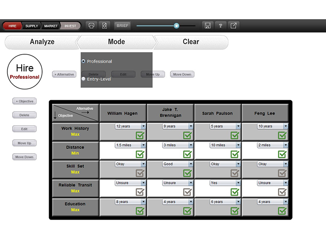This screenshot has height=245, width=326.
Task: Open Feng Lee's Work History dropdown
Action: coord(273,126)
